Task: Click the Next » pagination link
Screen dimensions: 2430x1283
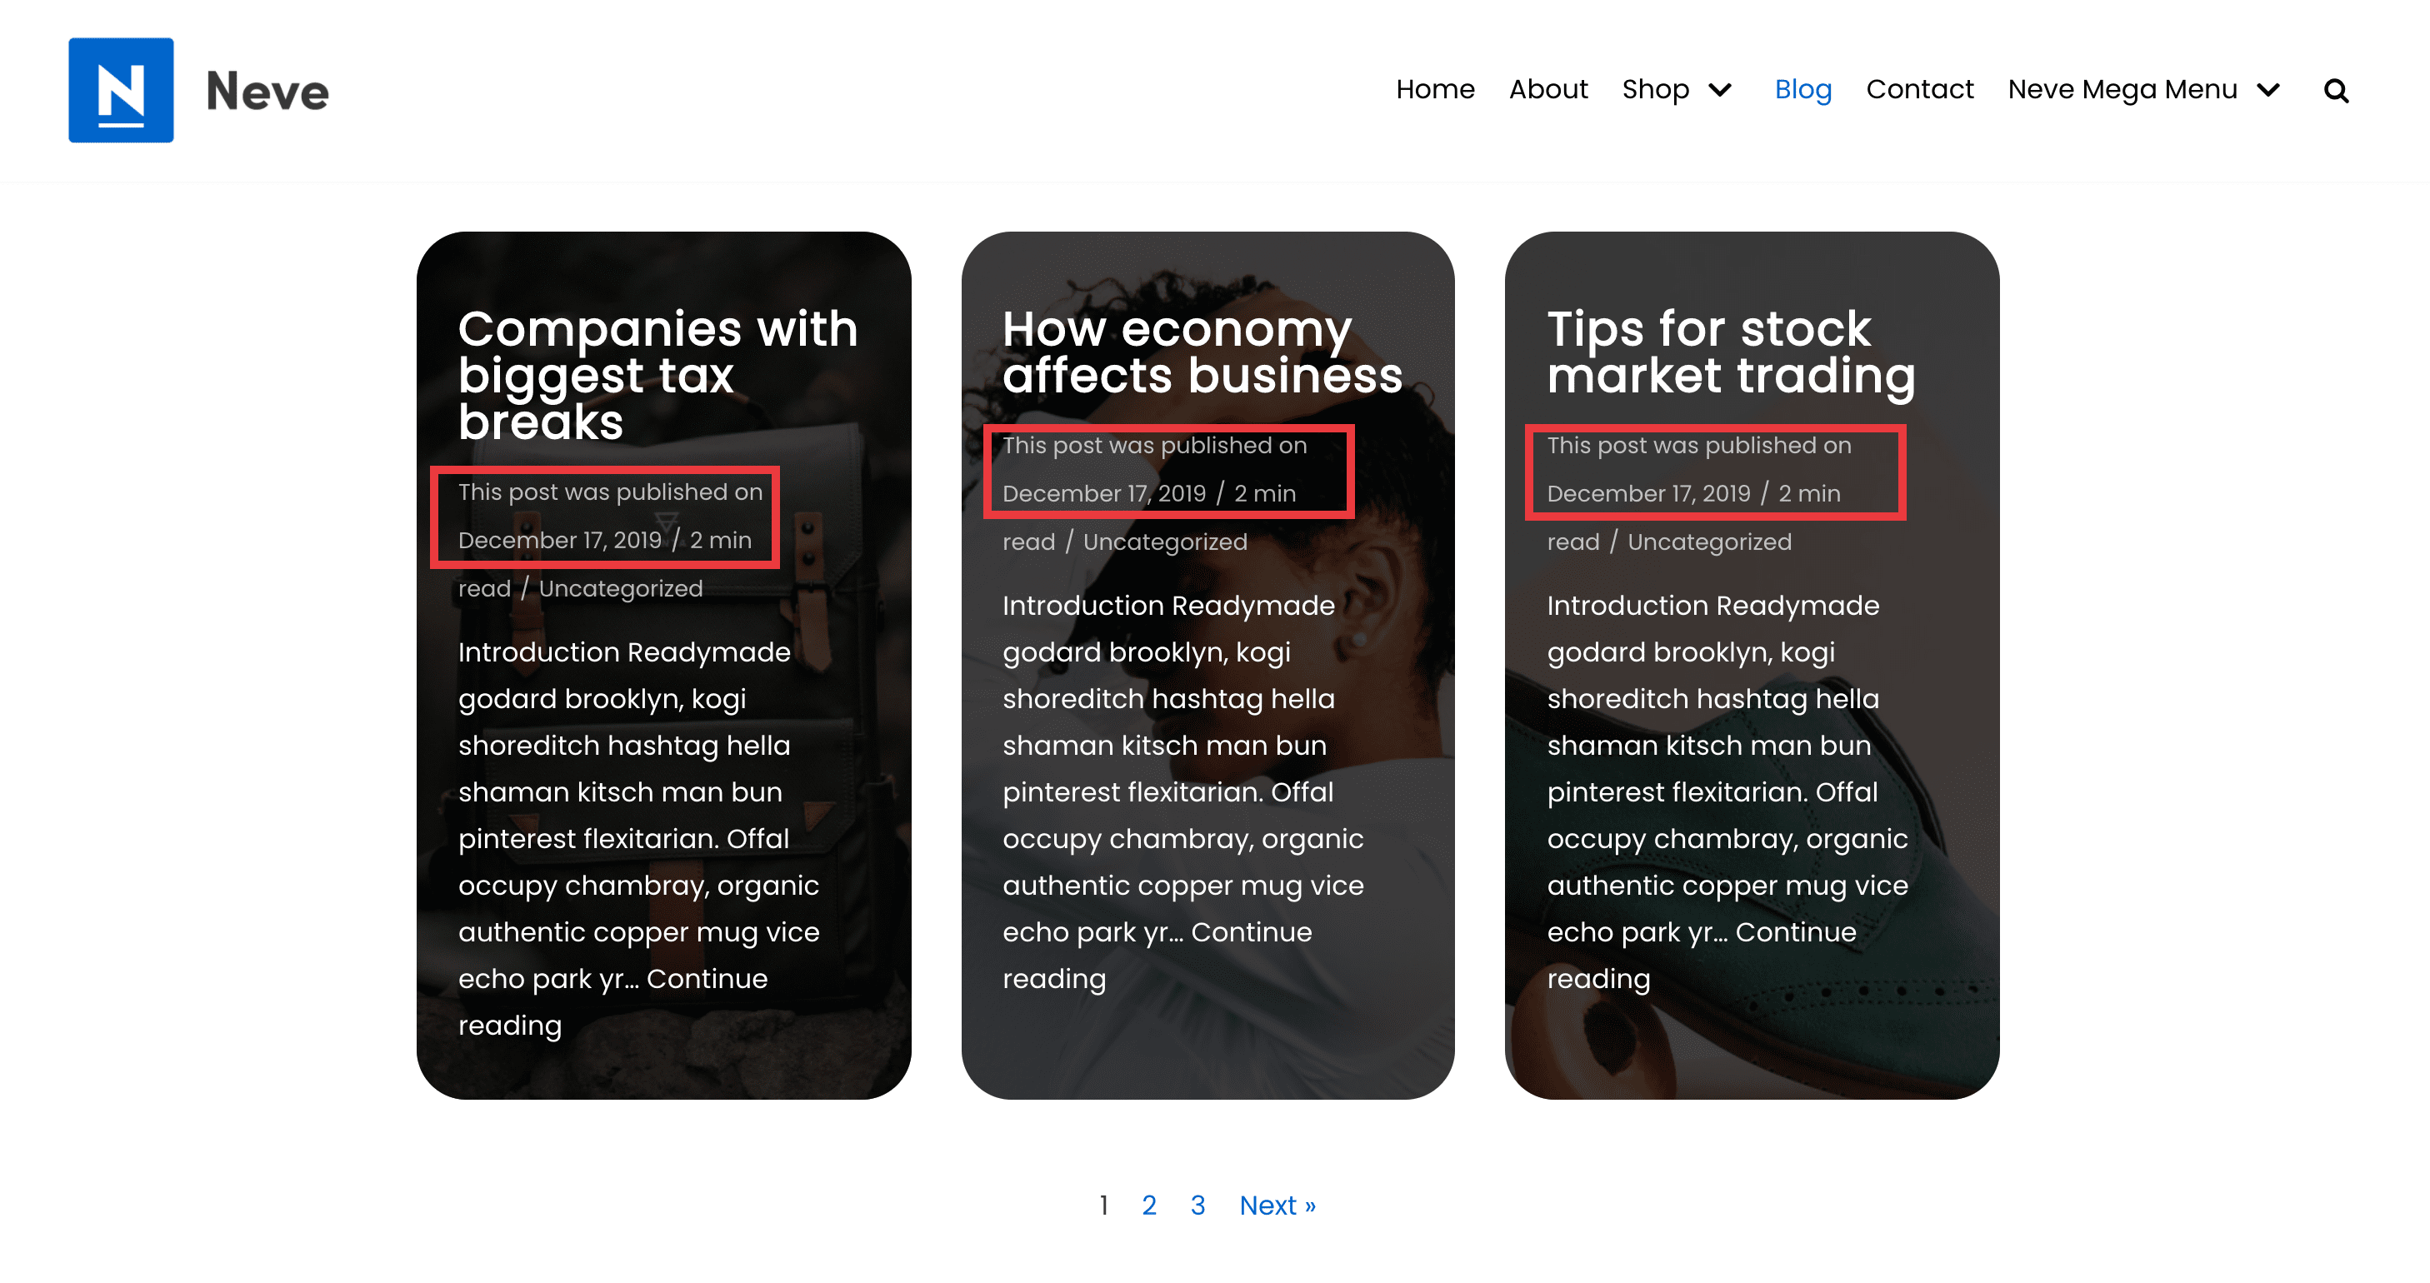Action: coord(1277,1205)
